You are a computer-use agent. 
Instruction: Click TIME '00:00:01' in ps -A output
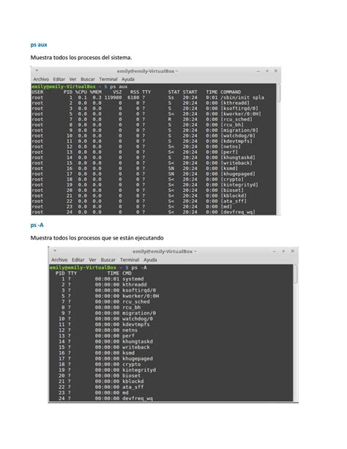pos(107,279)
